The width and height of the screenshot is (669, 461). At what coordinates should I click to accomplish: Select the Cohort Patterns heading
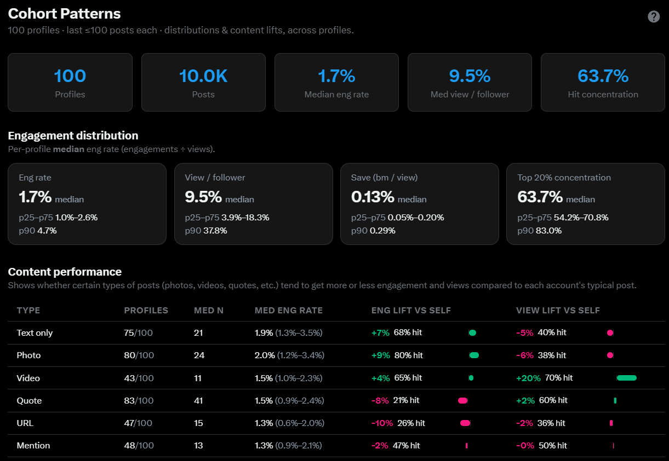(64, 13)
